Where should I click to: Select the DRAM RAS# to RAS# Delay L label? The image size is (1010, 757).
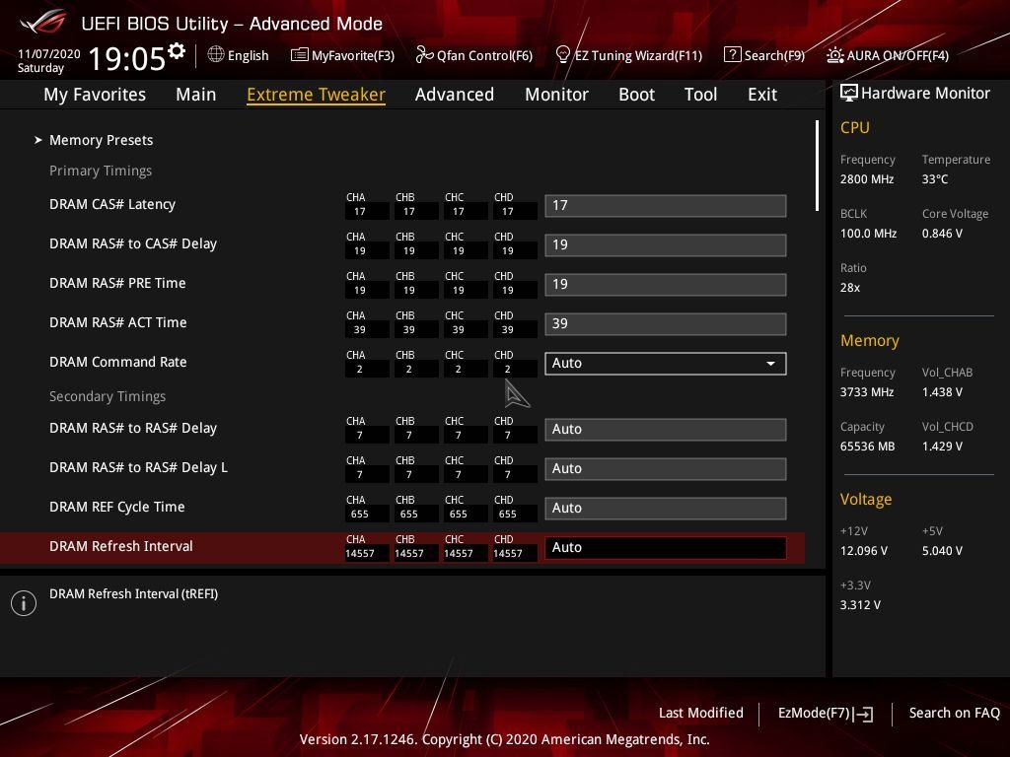(x=138, y=467)
